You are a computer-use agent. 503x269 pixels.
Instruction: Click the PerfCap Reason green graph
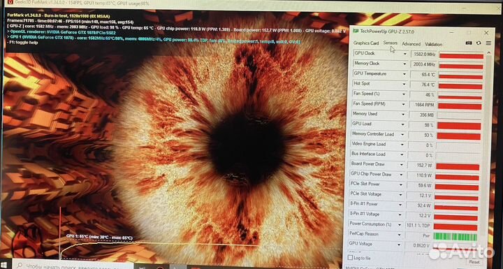point(455,237)
